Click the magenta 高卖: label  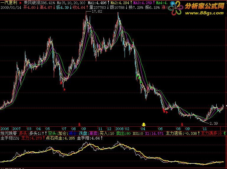tap(94, 133)
